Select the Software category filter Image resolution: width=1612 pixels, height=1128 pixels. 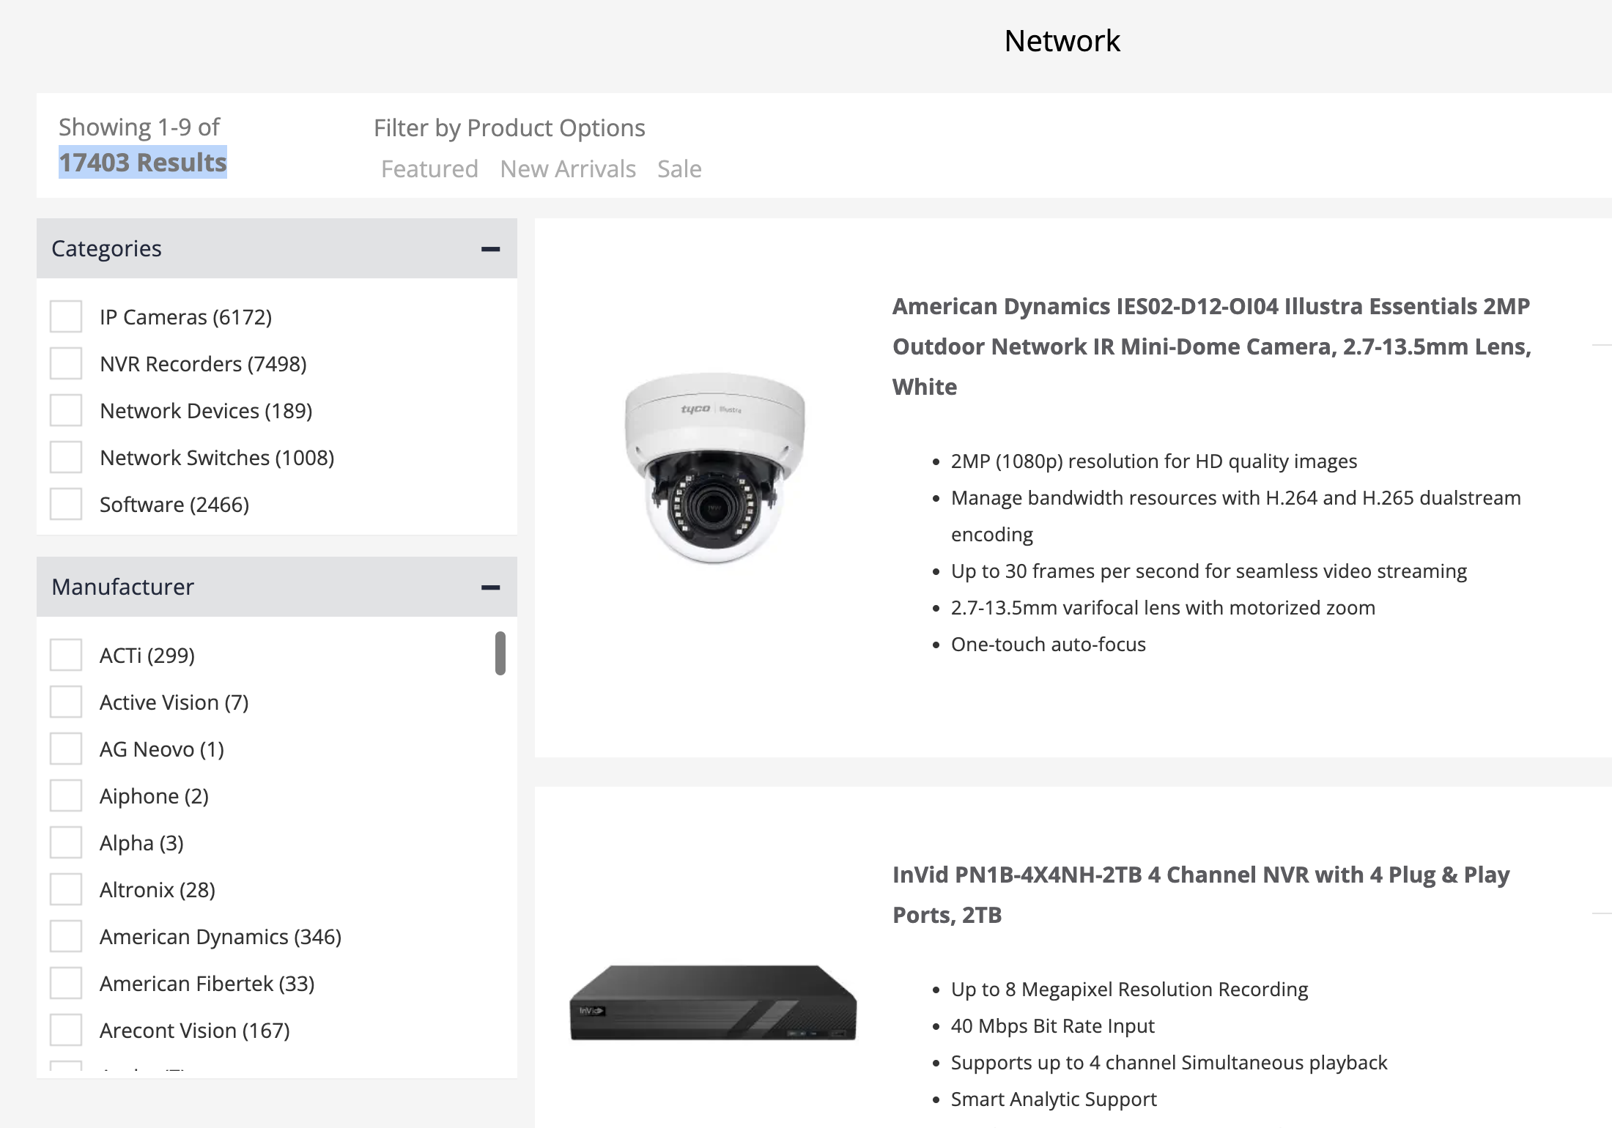66,504
